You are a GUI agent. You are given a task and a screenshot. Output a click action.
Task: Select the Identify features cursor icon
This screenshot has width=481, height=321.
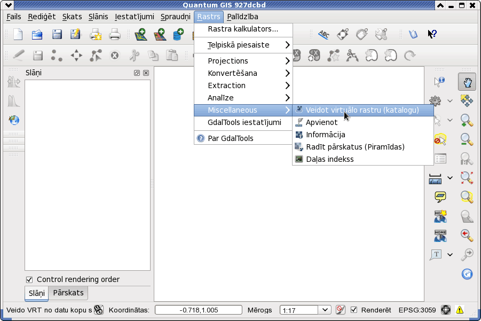439,82
